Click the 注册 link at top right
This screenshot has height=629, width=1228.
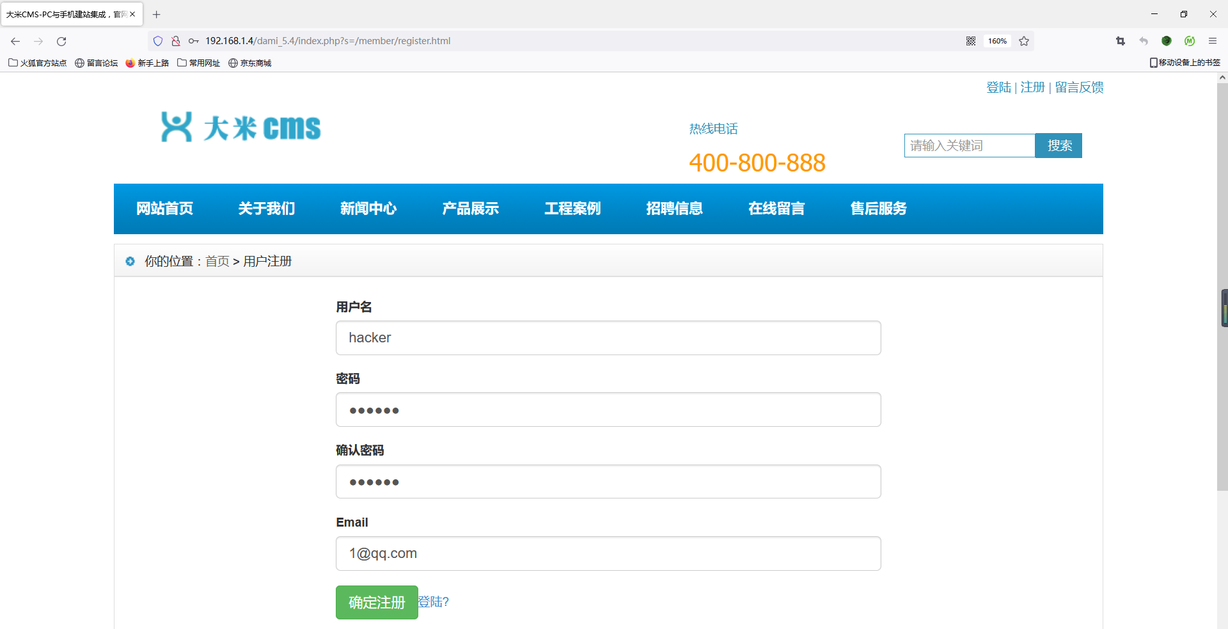(1032, 87)
